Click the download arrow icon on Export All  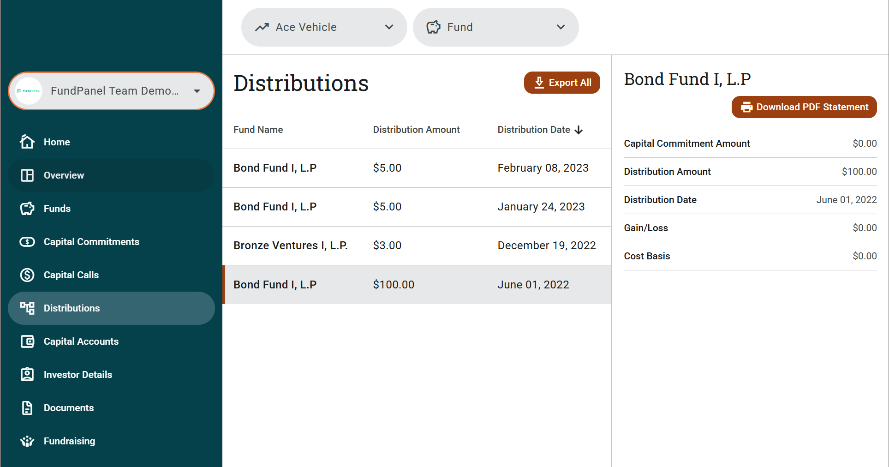539,83
